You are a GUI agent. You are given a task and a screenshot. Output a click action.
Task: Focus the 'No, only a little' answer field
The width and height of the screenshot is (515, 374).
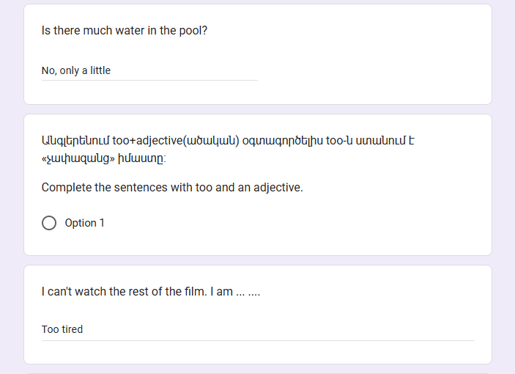click(149, 70)
